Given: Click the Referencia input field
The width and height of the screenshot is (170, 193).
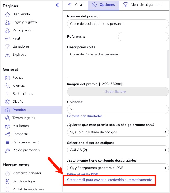Looking at the screenshot, I should point(143,37).
